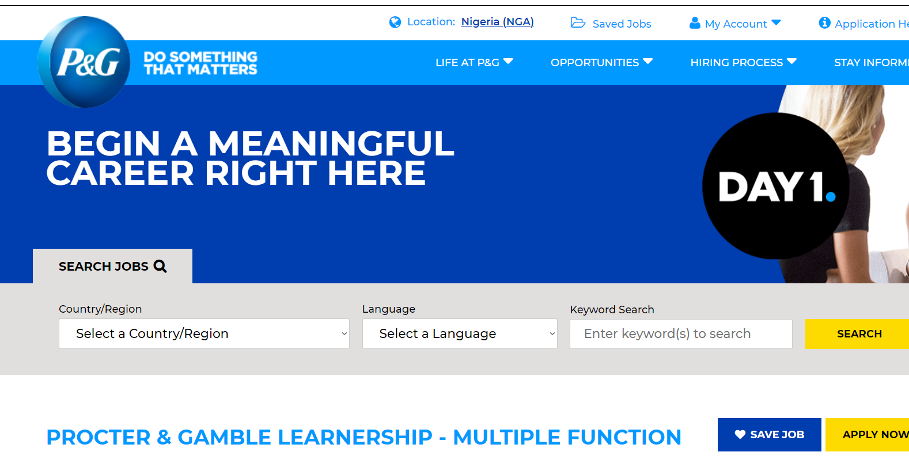The image size is (909, 467).
Task: Click the heart icon on SAVE JOB
Action: click(x=740, y=435)
